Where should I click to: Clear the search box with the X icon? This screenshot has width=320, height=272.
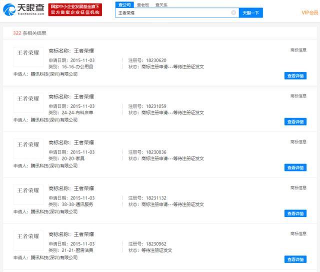tap(233, 12)
